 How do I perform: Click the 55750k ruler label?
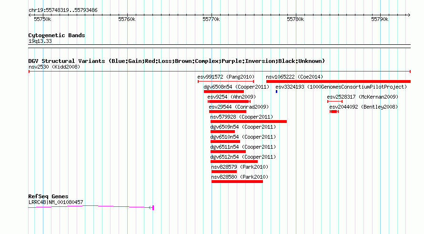coord(42,19)
